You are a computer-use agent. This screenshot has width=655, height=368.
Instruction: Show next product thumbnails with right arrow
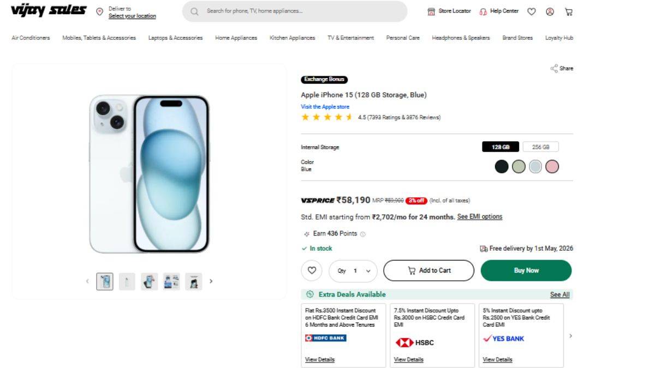click(x=211, y=281)
